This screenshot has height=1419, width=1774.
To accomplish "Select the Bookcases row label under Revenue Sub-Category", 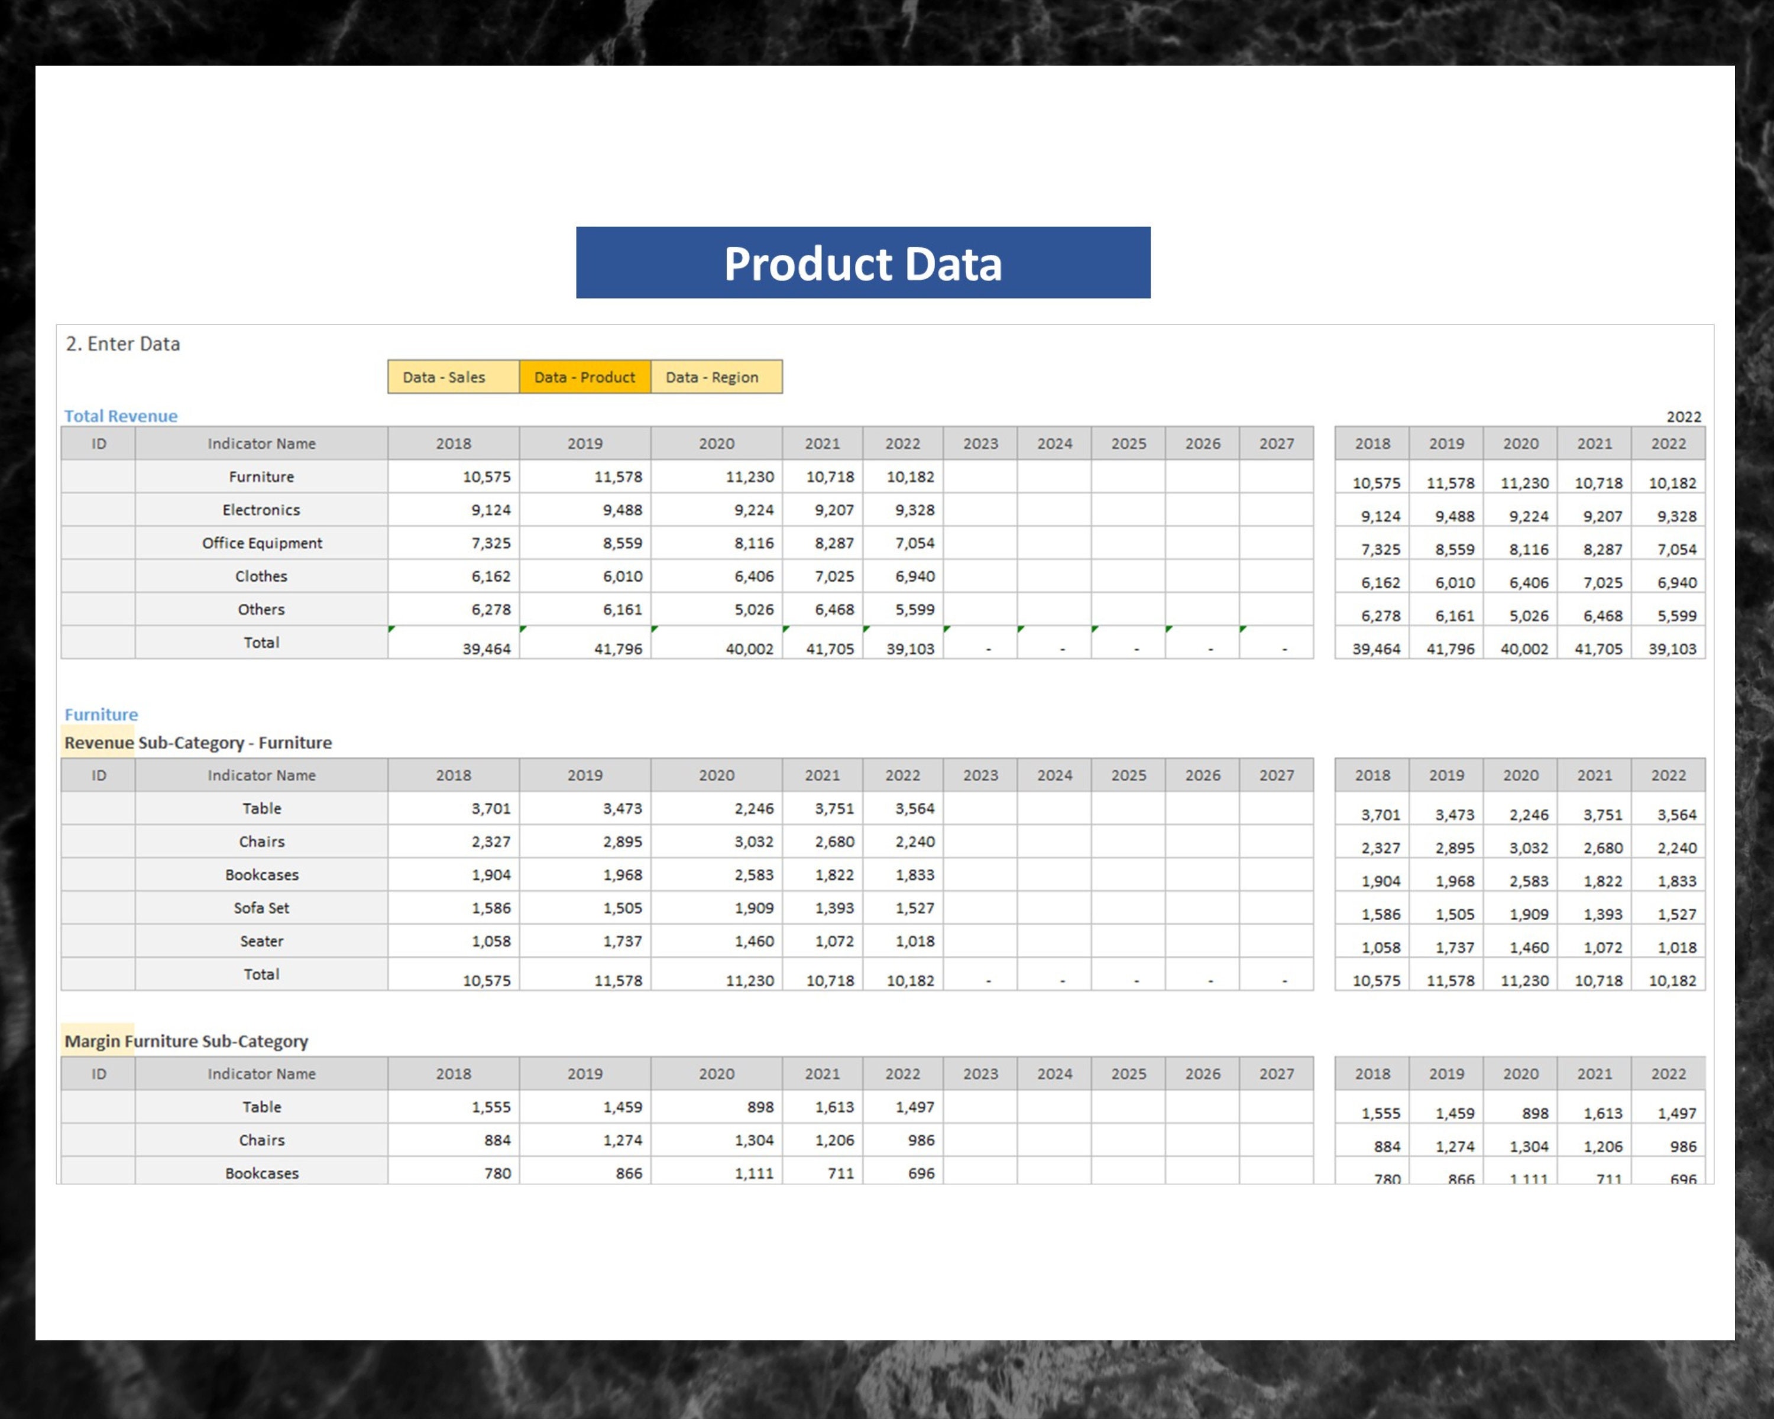I will pos(263,874).
